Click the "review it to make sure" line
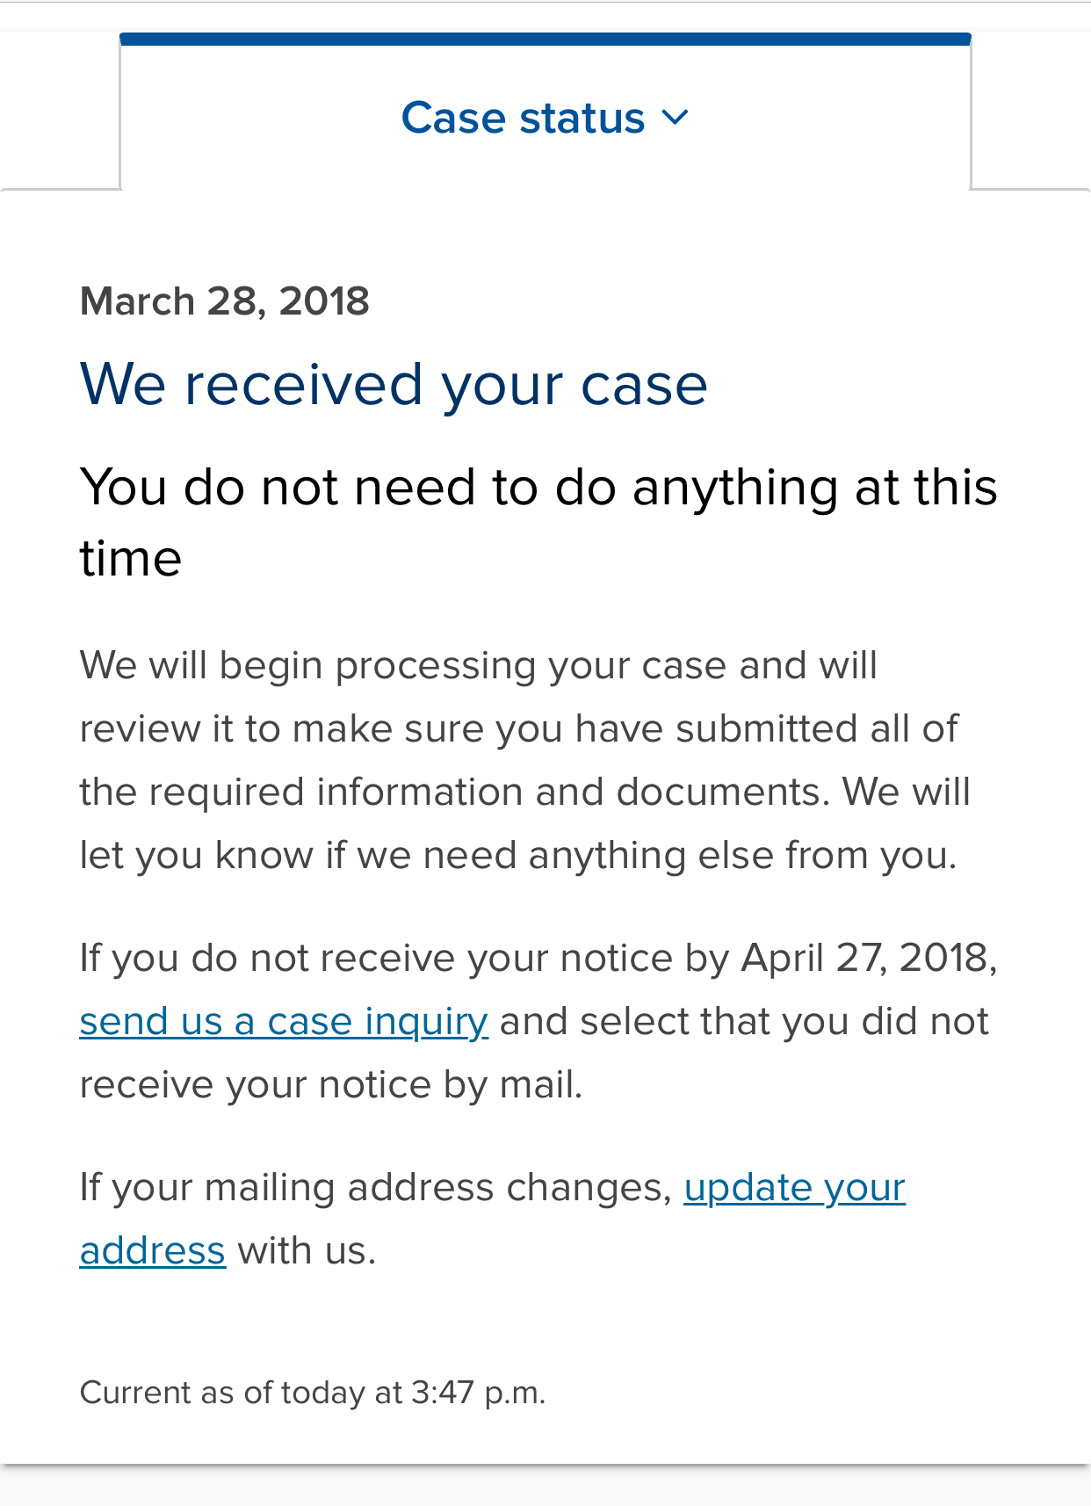 [518, 728]
